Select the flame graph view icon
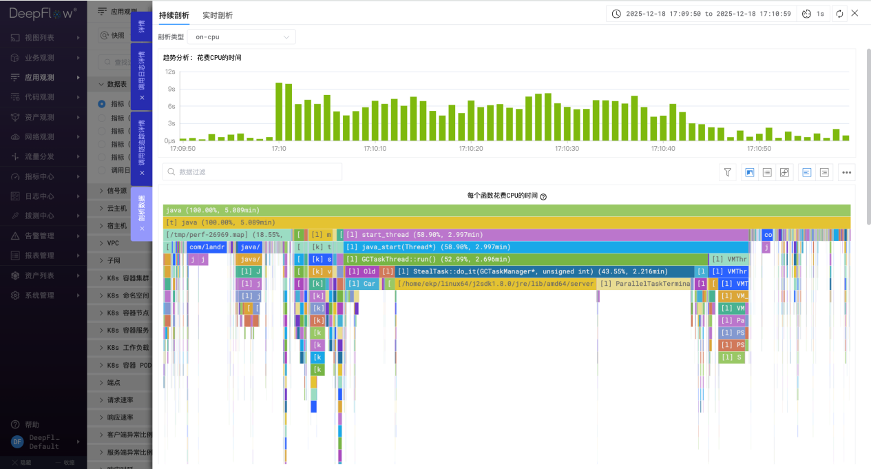This screenshot has width=871, height=469. click(x=750, y=172)
